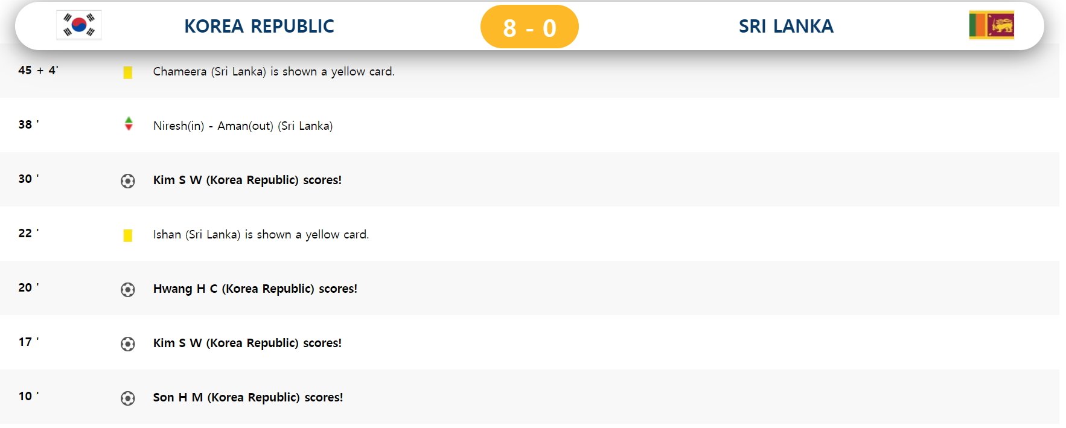This screenshot has width=1066, height=428.
Task: Click the substitution arrows icon at 38'
Action: [x=129, y=124]
